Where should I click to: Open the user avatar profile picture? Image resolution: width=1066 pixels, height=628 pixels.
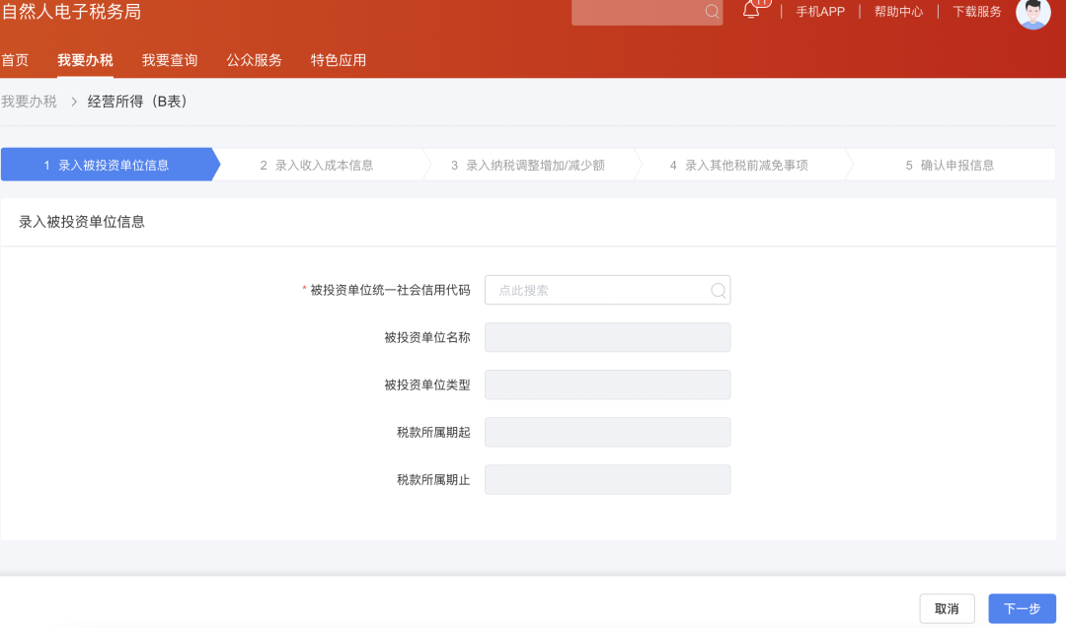pos(1032,15)
